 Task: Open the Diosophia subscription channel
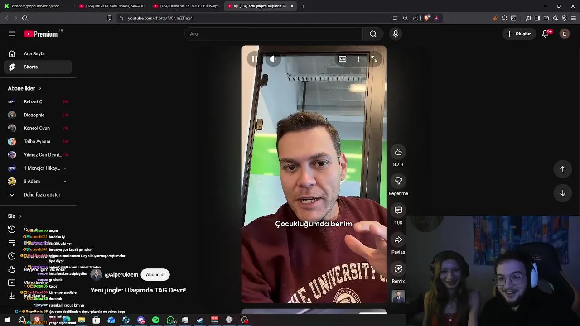click(x=38, y=115)
